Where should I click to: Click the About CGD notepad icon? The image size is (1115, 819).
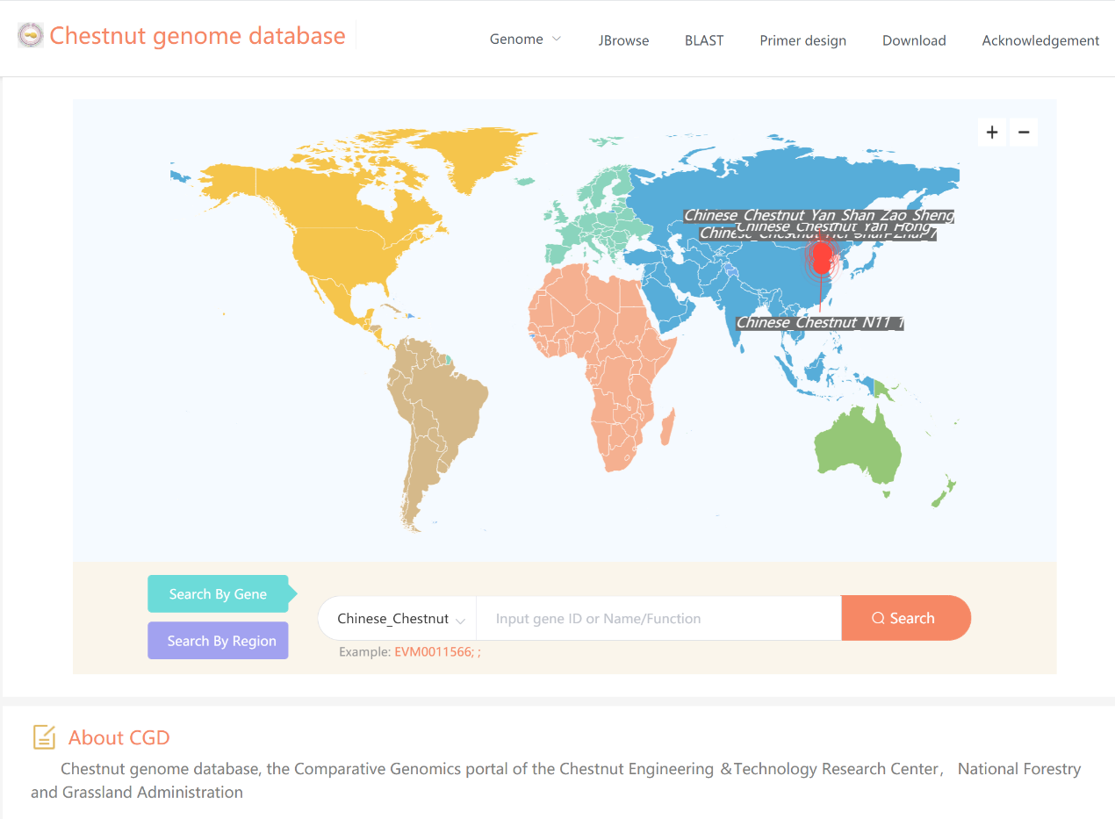click(44, 737)
